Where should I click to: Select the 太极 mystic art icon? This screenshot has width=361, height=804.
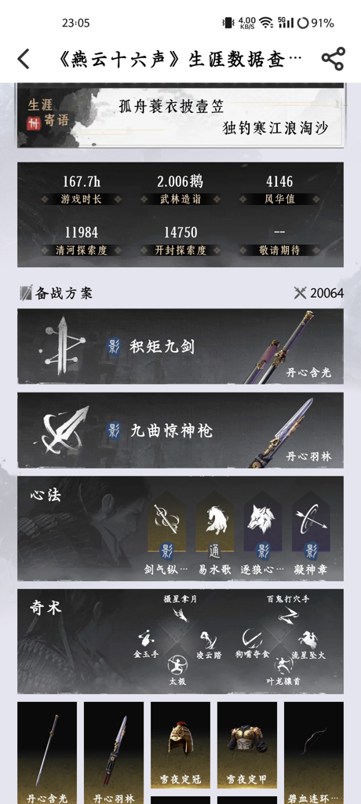point(177,665)
